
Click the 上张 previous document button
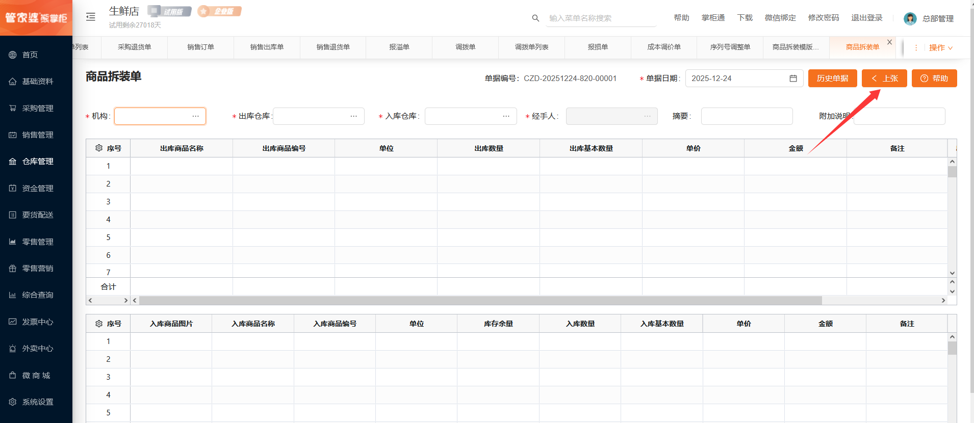(x=884, y=78)
